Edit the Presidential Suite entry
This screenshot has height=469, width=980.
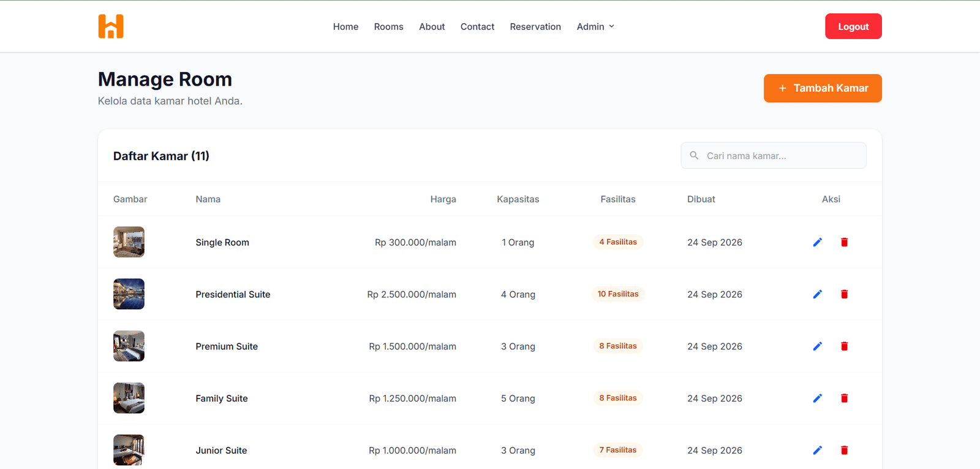pyautogui.click(x=817, y=294)
